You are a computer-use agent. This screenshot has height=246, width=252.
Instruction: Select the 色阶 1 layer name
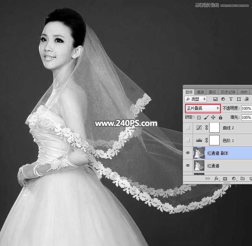coord(228,141)
